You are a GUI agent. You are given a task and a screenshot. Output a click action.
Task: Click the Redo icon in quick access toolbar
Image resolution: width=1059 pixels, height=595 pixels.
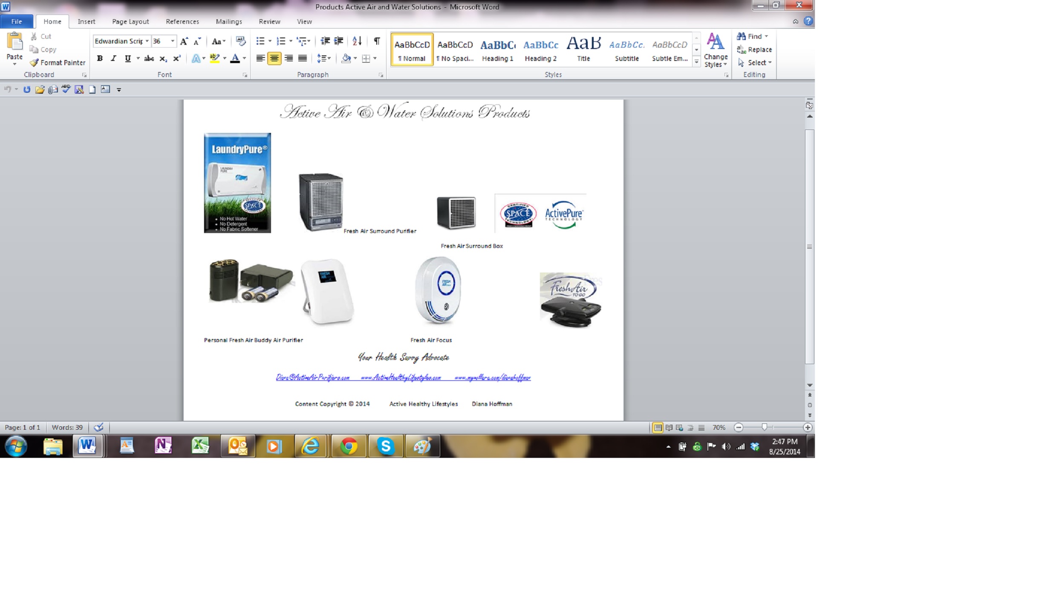pos(27,89)
